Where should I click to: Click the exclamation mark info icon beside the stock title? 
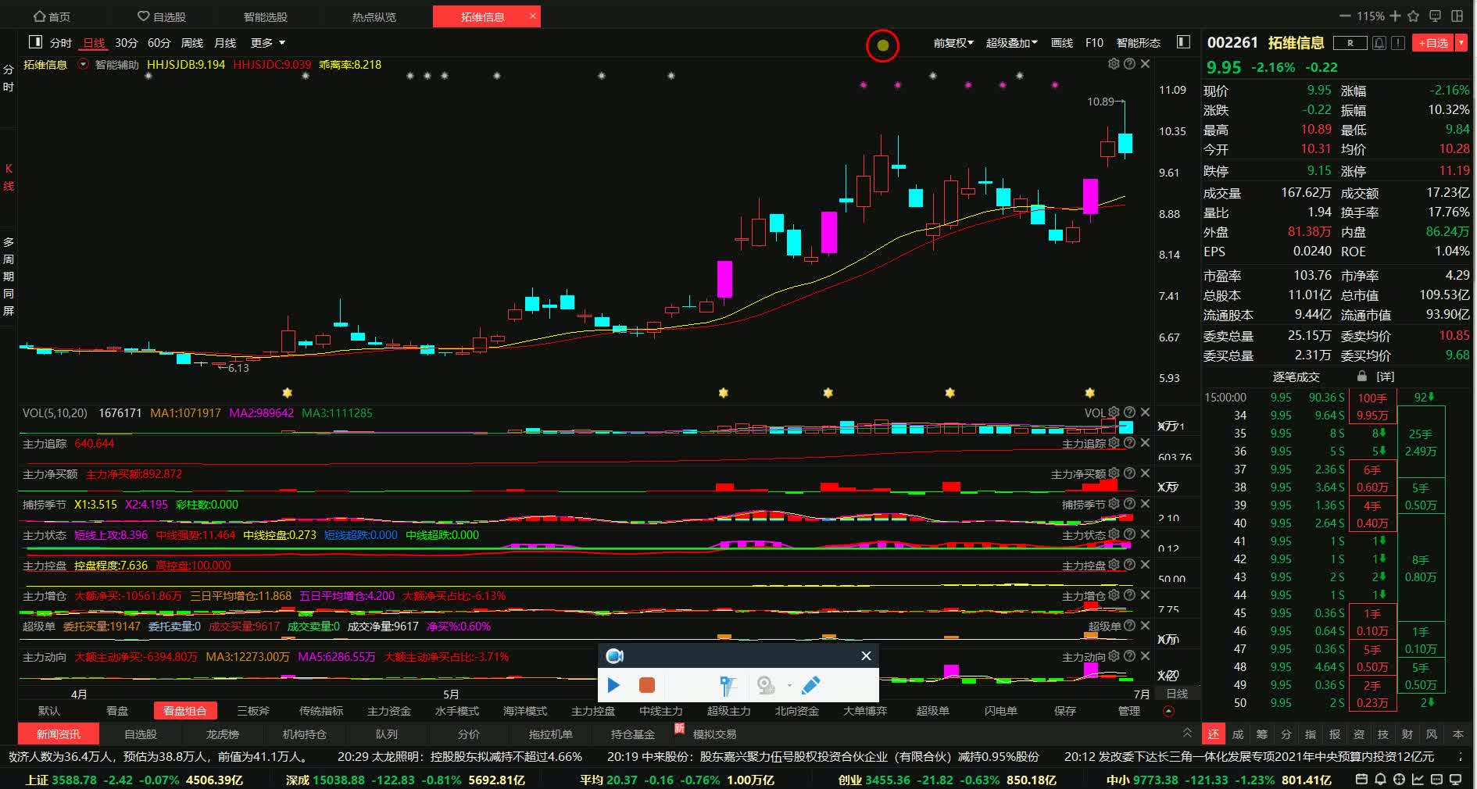1398,43
